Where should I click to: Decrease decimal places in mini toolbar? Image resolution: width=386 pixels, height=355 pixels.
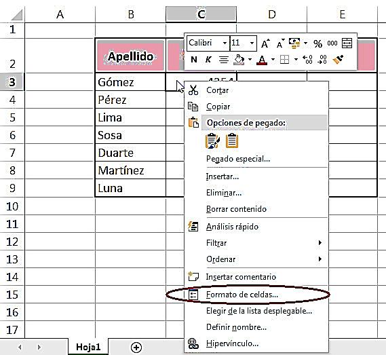(x=322, y=59)
